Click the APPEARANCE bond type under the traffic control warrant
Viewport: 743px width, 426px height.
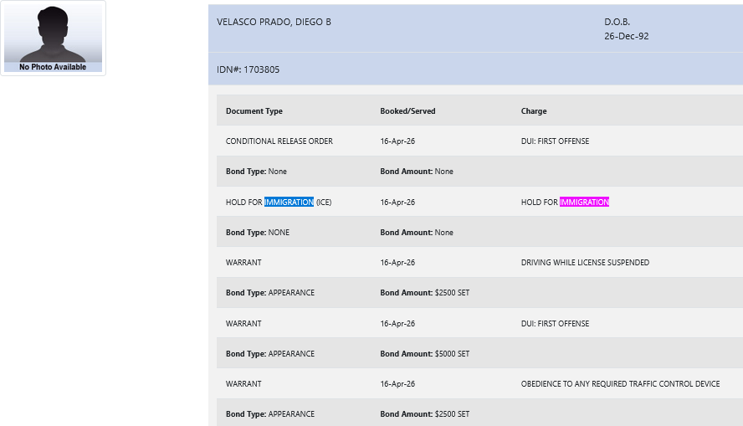(x=291, y=414)
